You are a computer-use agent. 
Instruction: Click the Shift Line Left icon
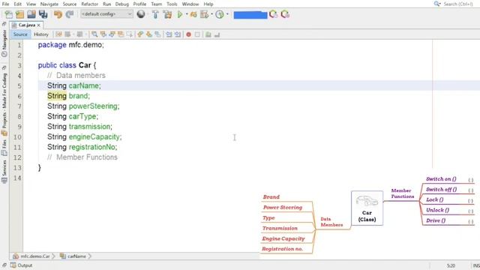coord(169,34)
